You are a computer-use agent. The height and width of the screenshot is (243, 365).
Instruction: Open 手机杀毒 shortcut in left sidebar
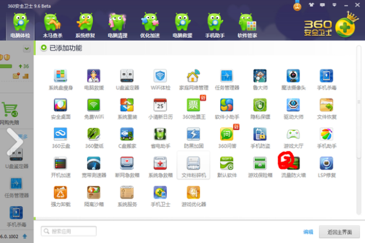[x=16, y=216]
